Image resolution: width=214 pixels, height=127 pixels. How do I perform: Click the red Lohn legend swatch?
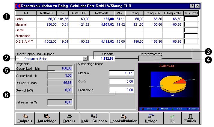point(143,109)
